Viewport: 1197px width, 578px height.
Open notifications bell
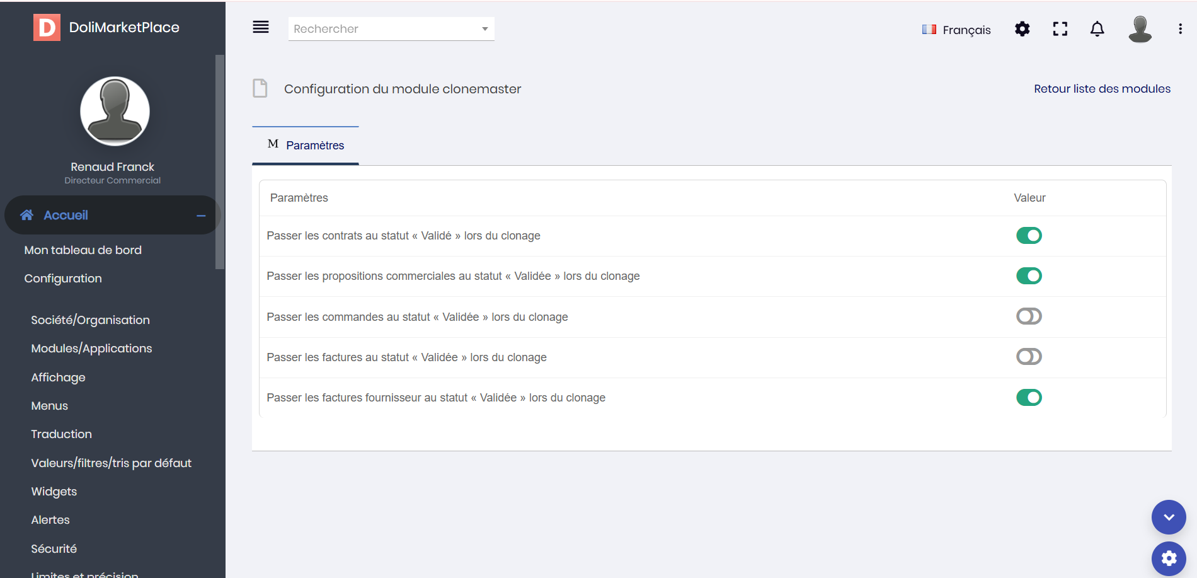click(x=1097, y=29)
